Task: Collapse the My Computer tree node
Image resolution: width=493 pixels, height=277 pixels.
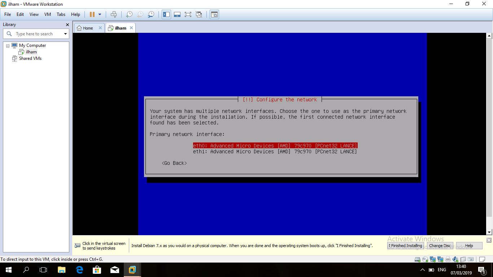Action: [8, 45]
